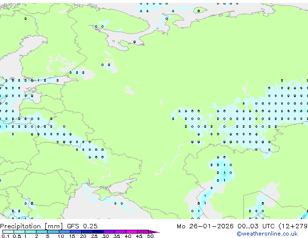The width and height of the screenshot is (308, 238).
Task: Pick the 10–15 mm blue legend swatch
Action: coord(65,232)
